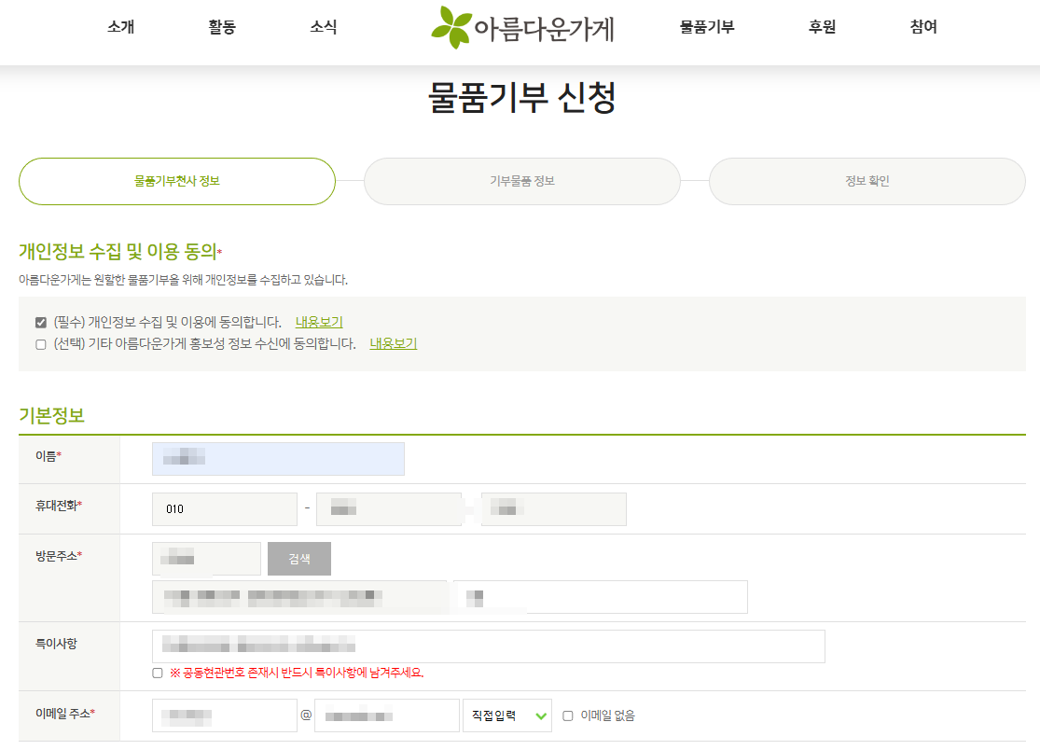Select the 정보 확인 step
Viewport: 1040px width, 750px height.
coord(867,181)
